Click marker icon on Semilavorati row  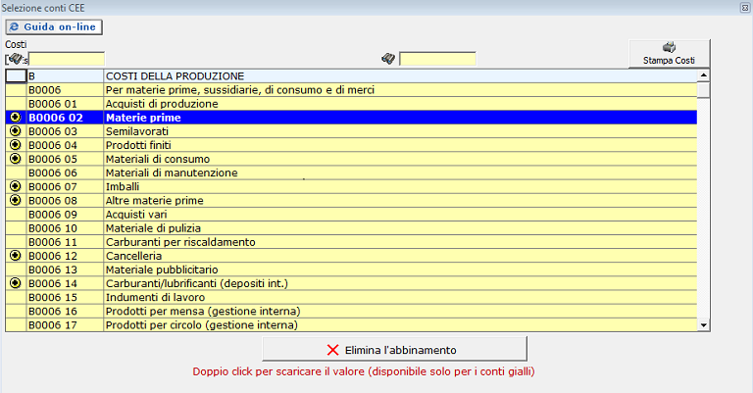pos(15,131)
